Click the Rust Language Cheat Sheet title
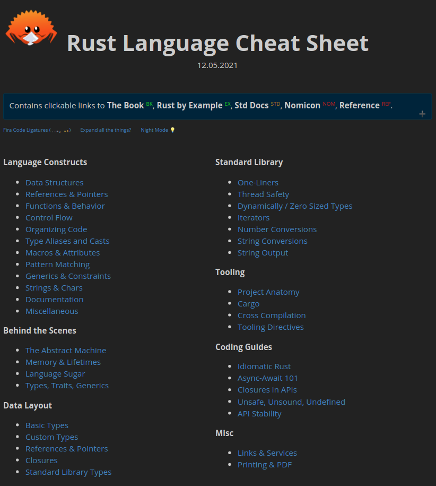The width and height of the screenshot is (436, 486). coord(217,43)
